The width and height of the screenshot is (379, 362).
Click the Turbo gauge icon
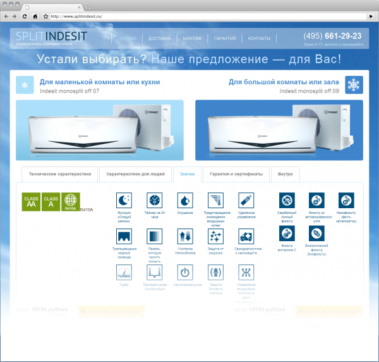124,272
